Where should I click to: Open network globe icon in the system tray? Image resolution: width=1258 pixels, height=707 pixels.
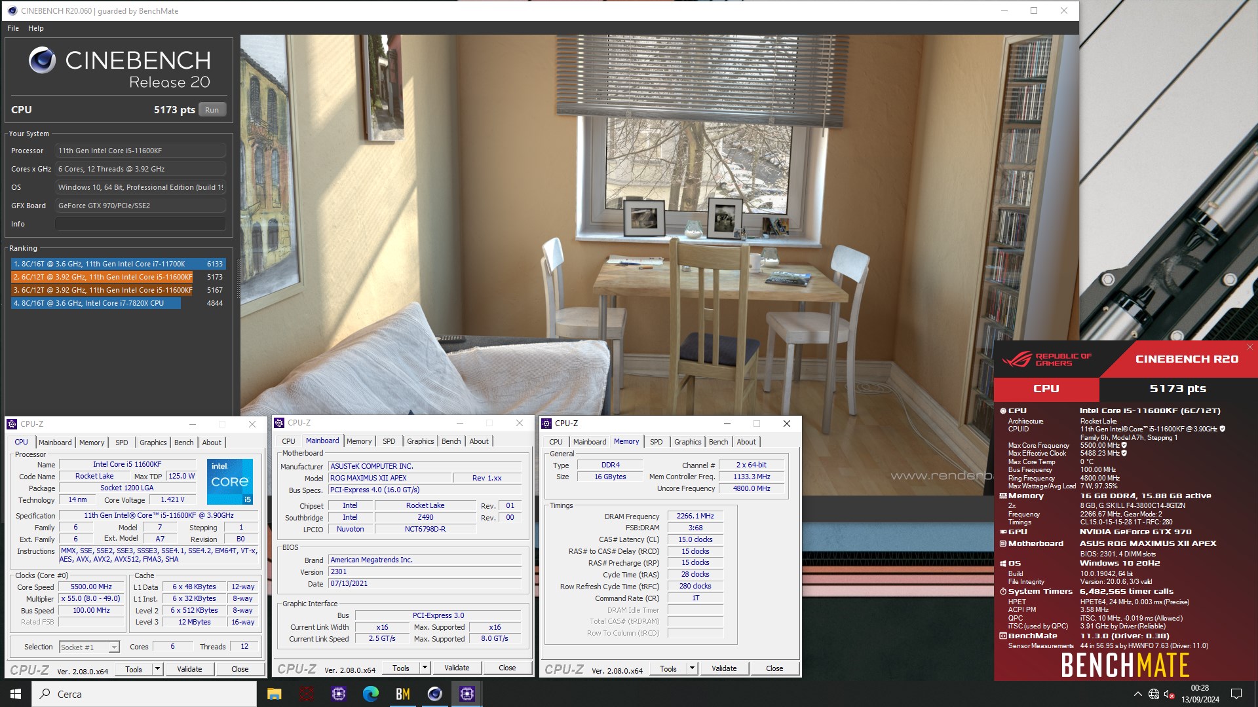1154,694
